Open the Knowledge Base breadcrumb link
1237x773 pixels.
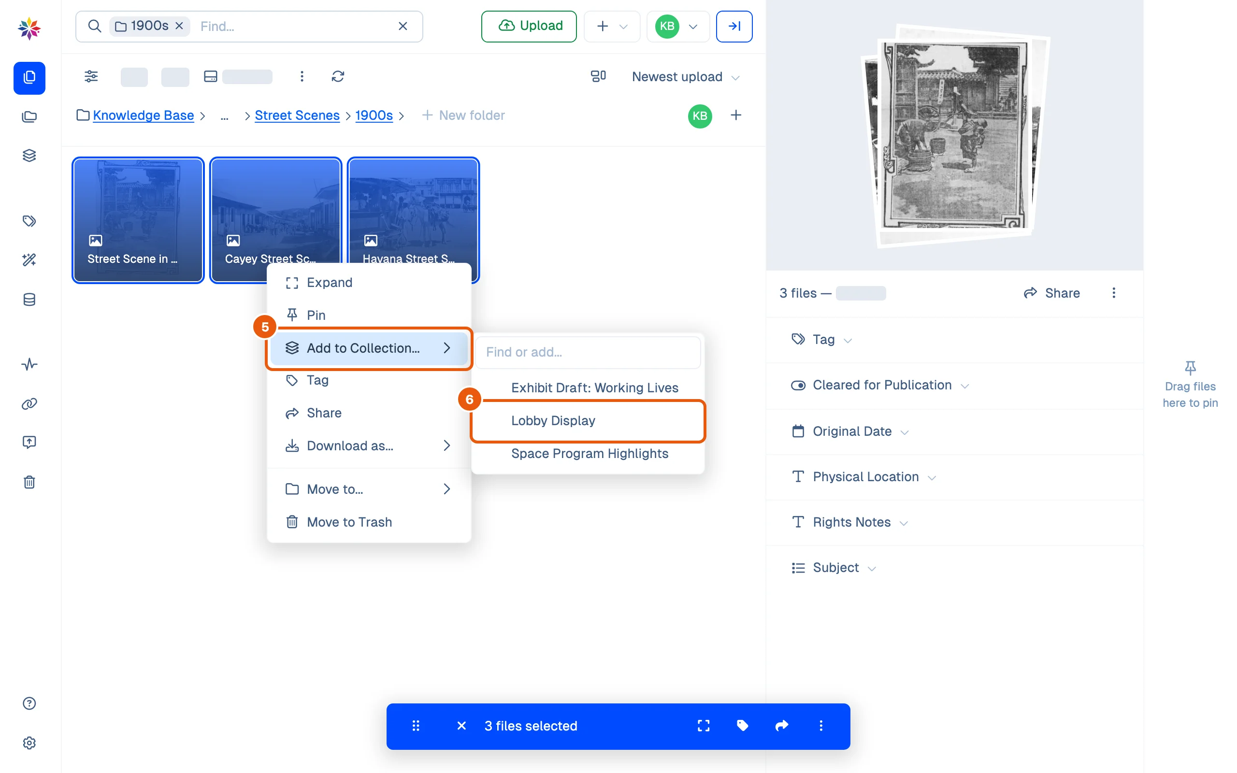(143, 115)
